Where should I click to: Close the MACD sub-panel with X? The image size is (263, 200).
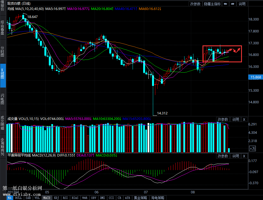244,156
